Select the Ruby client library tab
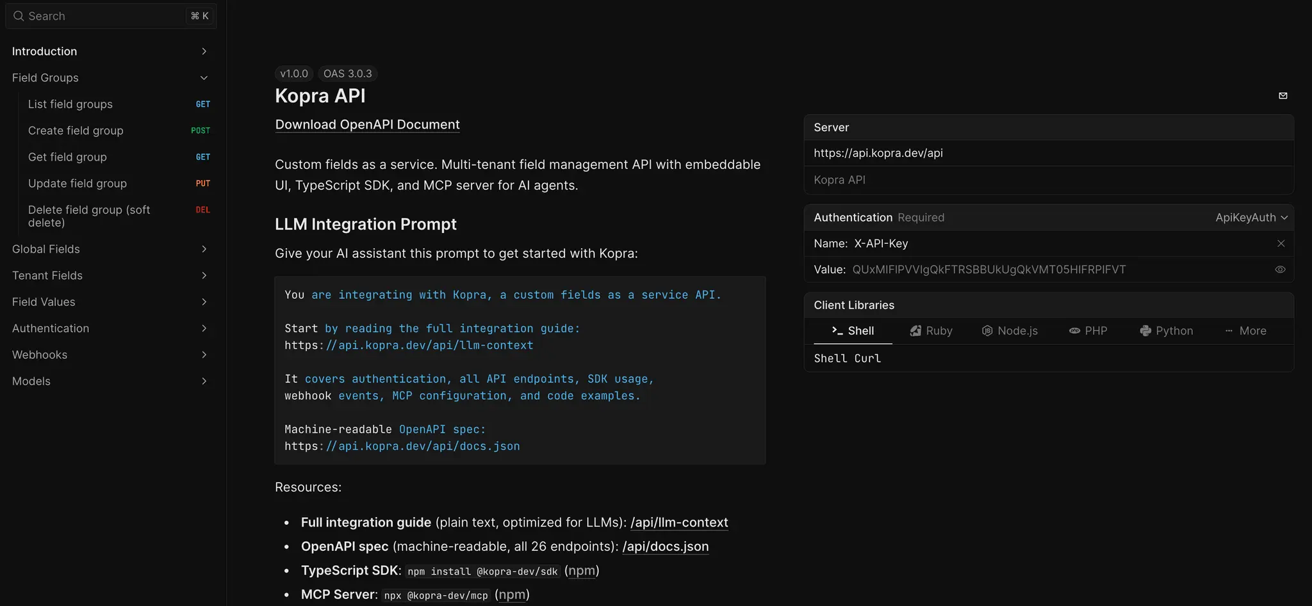Viewport: 1312px width, 606px height. (931, 331)
